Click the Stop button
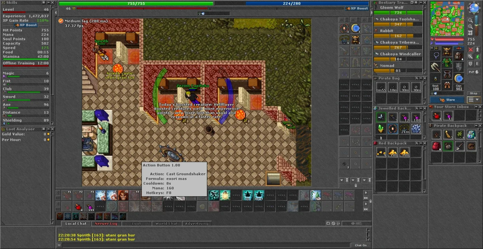 point(474,93)
